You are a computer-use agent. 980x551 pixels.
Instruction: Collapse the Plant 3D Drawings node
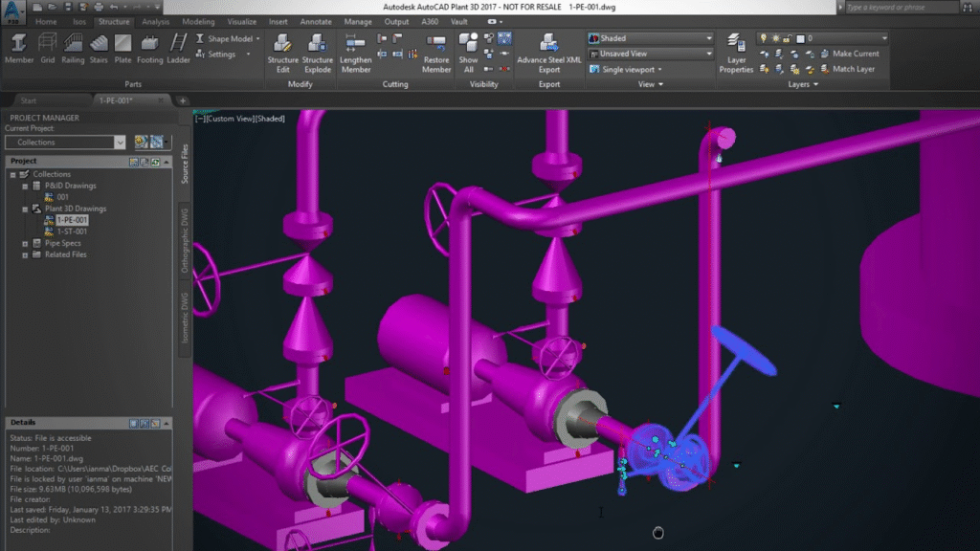(x=24, y=209)
